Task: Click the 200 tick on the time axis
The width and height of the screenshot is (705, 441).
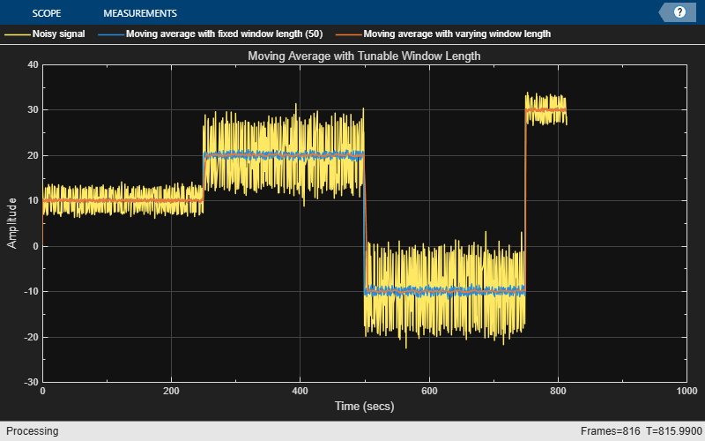Action: pyautogui.click(x=171, y=391)
